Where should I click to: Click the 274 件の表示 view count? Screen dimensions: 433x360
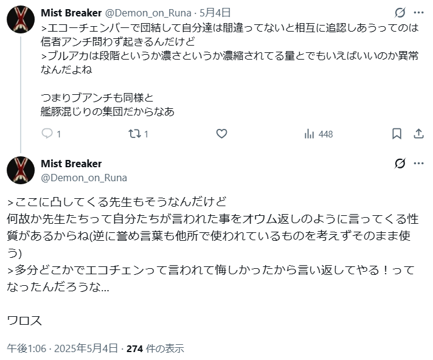[x=155, y=348]
